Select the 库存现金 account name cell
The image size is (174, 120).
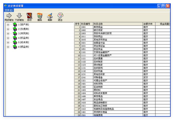[x=118, y=27]
